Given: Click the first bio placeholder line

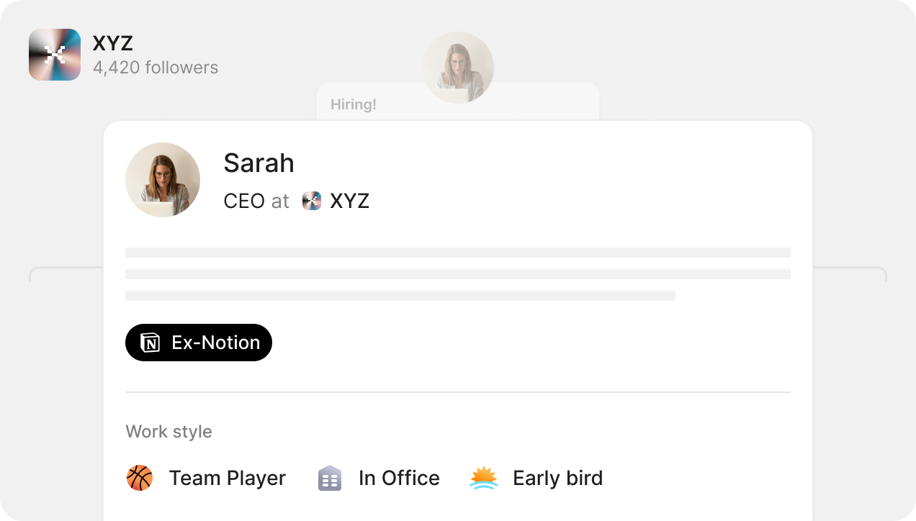Looking at the screenshot, I should [458, 253].
